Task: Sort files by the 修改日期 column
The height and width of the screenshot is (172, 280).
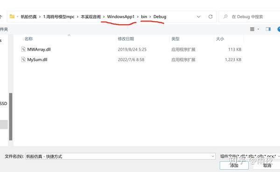Action: coord(126,39)
